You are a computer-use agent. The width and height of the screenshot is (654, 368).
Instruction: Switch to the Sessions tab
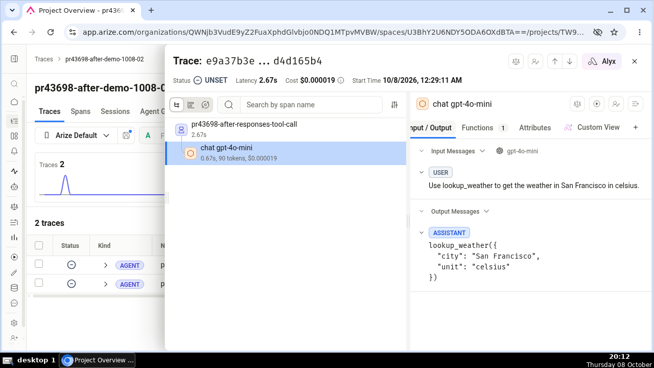(x=115, y=111)
